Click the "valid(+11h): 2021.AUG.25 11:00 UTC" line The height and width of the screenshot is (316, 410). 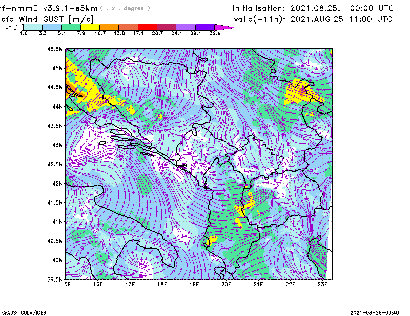click(x=313, y=19)
